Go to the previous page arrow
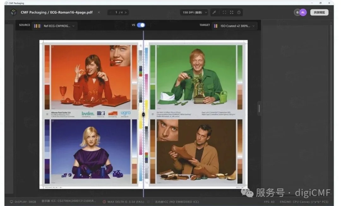The width and height of the screenshot is (341, 206). pos(111,12)
